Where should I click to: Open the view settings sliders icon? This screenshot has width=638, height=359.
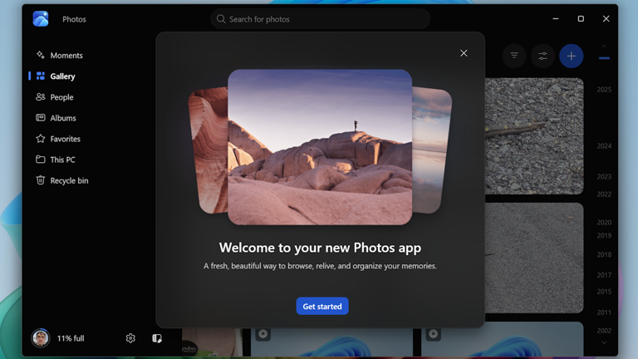coord(542,56)
